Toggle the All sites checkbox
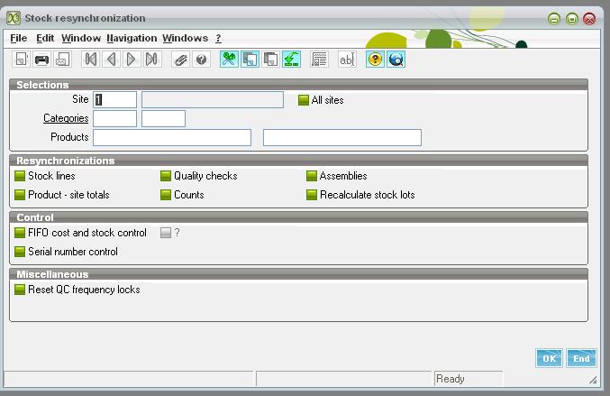 click(304, 100)
